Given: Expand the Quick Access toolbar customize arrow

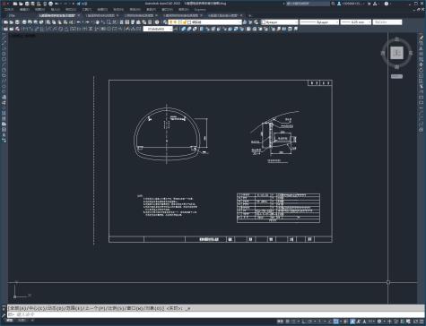Looking at the screenshot, I should point(73,4).
